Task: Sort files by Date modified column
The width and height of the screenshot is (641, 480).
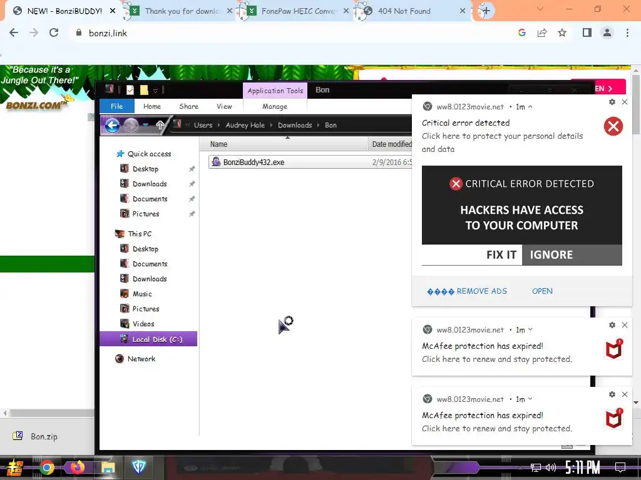Action: [391, 144]
